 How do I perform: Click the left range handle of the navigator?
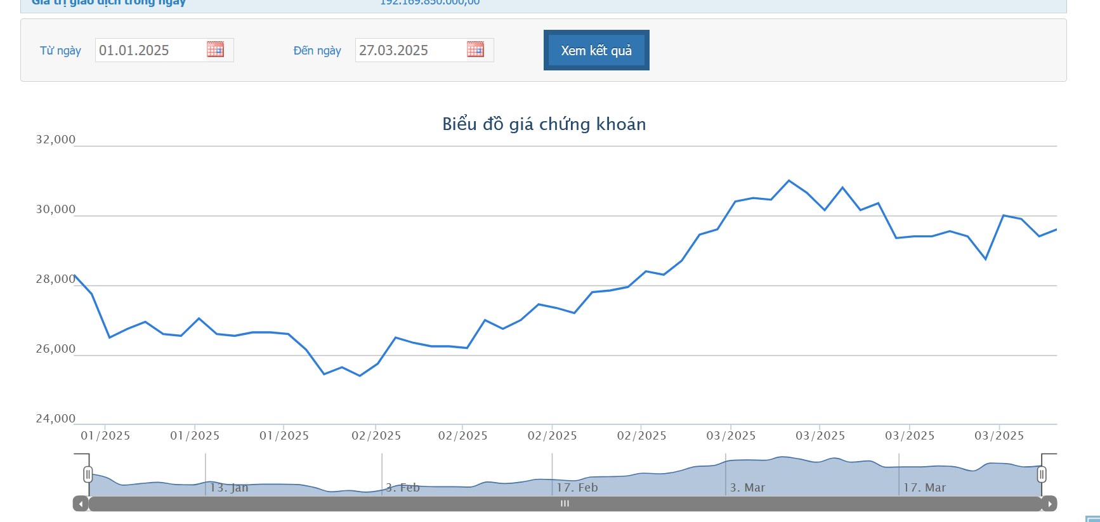click(x=88, y=474)
